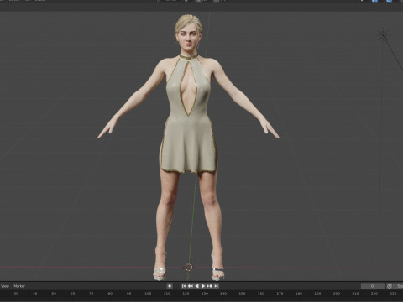Set playhead to frame 100 on ruler
Viewport: 403px width, 302px height.
tap(148, 294)
